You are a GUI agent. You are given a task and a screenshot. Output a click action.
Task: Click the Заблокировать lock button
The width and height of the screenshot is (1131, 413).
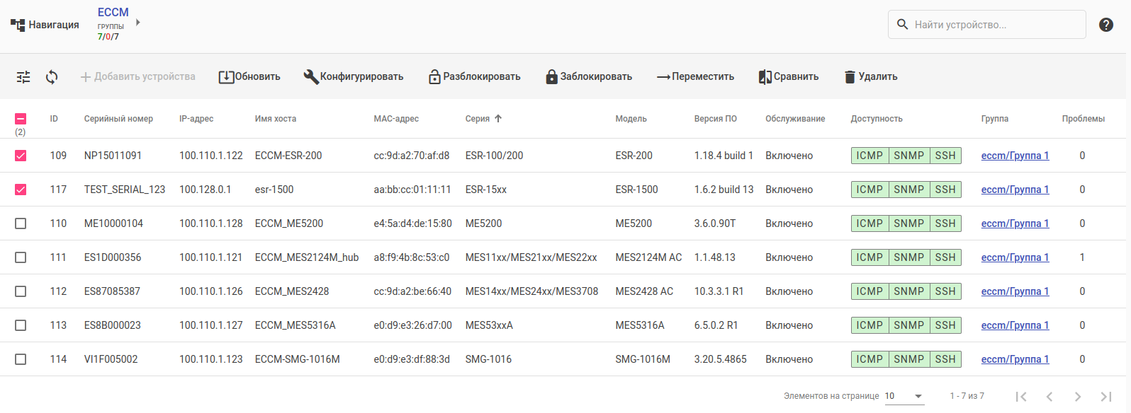[x=589, y=77]
